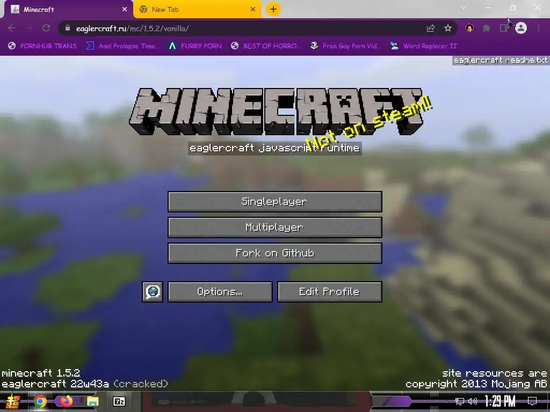Open Google Chrome from the taskbar
Screen dimensions: 550x412
(x=40, y=401)
